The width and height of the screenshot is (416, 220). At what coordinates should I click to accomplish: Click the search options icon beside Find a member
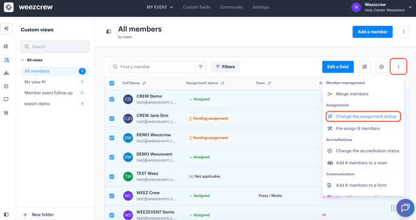201,67
